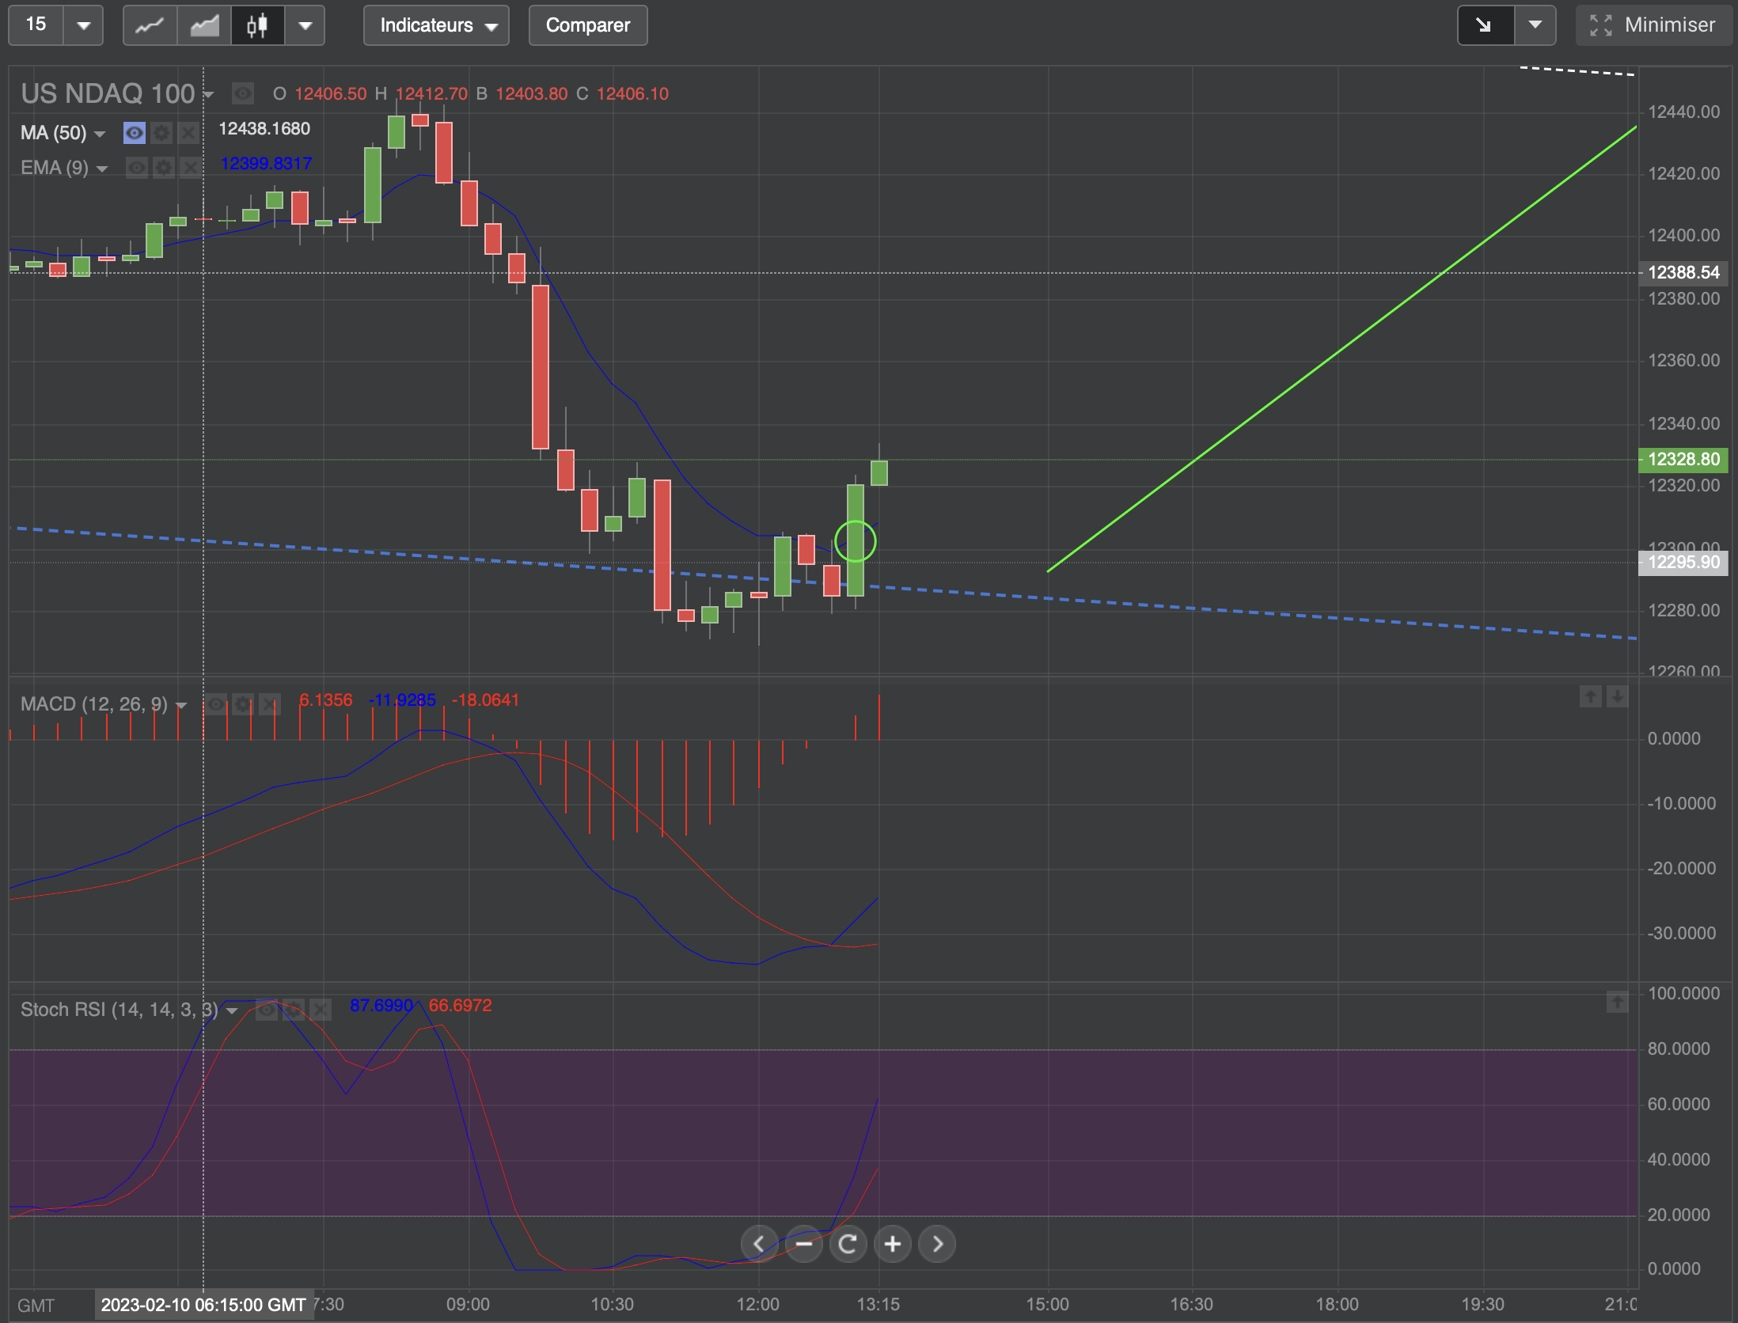The height and width of the screenshot is (1323, 1738).
Task: Select the line chart type icon
Action: coord(150,25)
